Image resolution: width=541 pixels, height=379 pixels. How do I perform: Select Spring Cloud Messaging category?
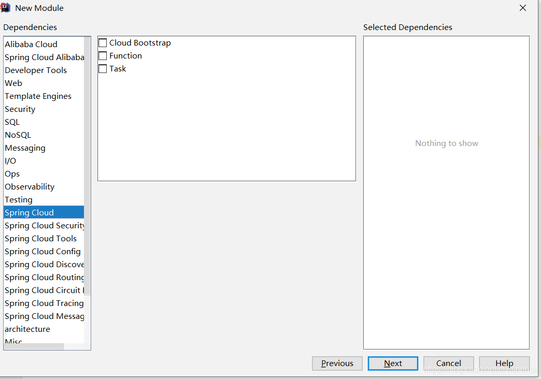tap(44, 316)
